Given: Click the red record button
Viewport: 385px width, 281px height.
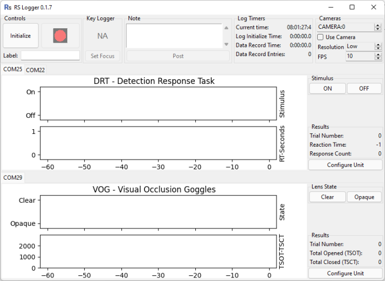Looking at the screenshot, I should click(x=60, y=36).
